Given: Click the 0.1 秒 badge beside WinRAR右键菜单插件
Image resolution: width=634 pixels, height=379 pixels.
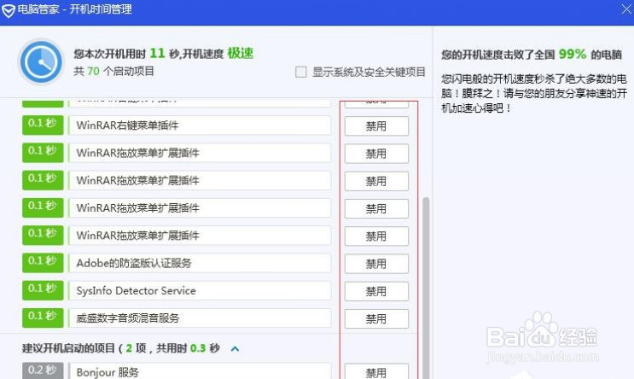Looking at the screenshot, I should click(x=43, y=125).
